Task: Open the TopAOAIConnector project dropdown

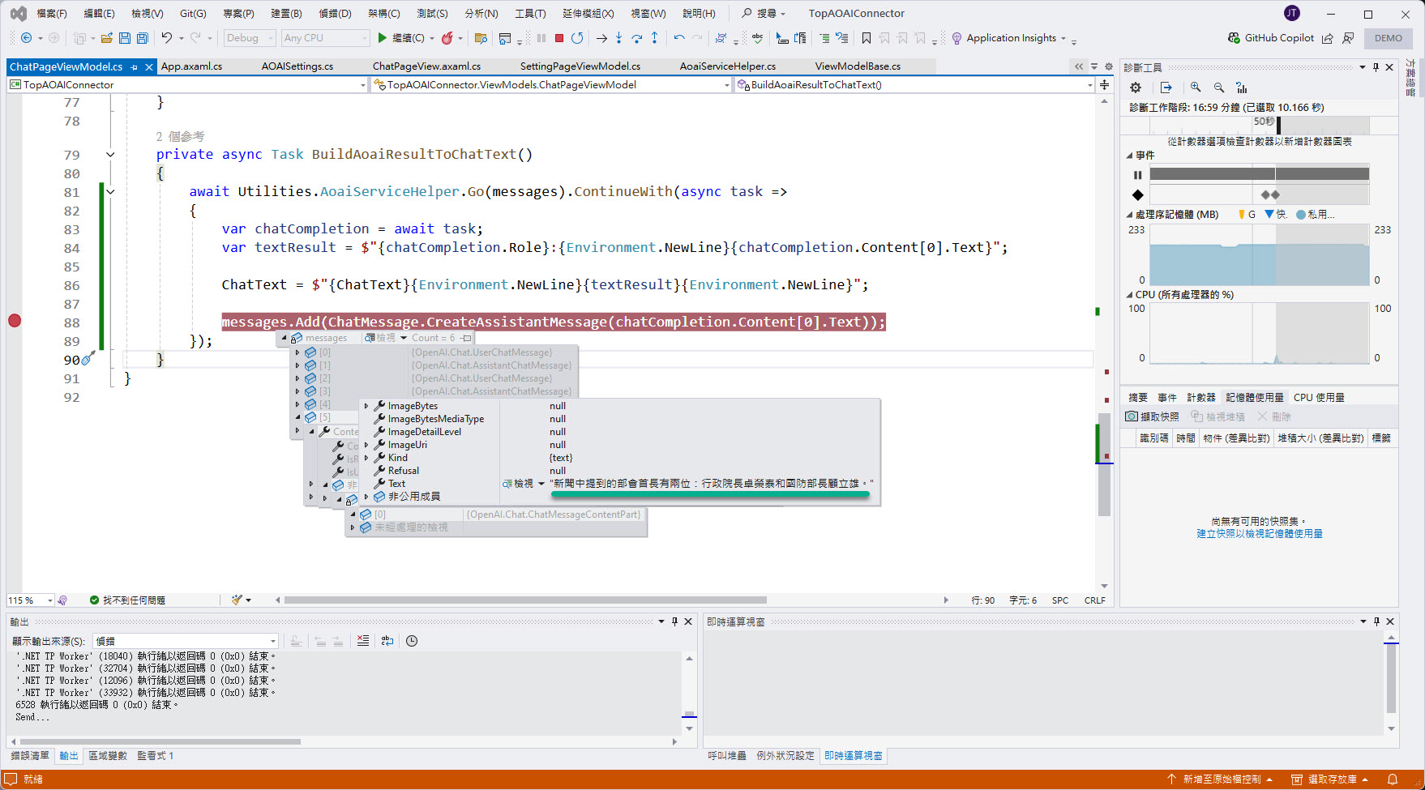Action: coord(187,84)
